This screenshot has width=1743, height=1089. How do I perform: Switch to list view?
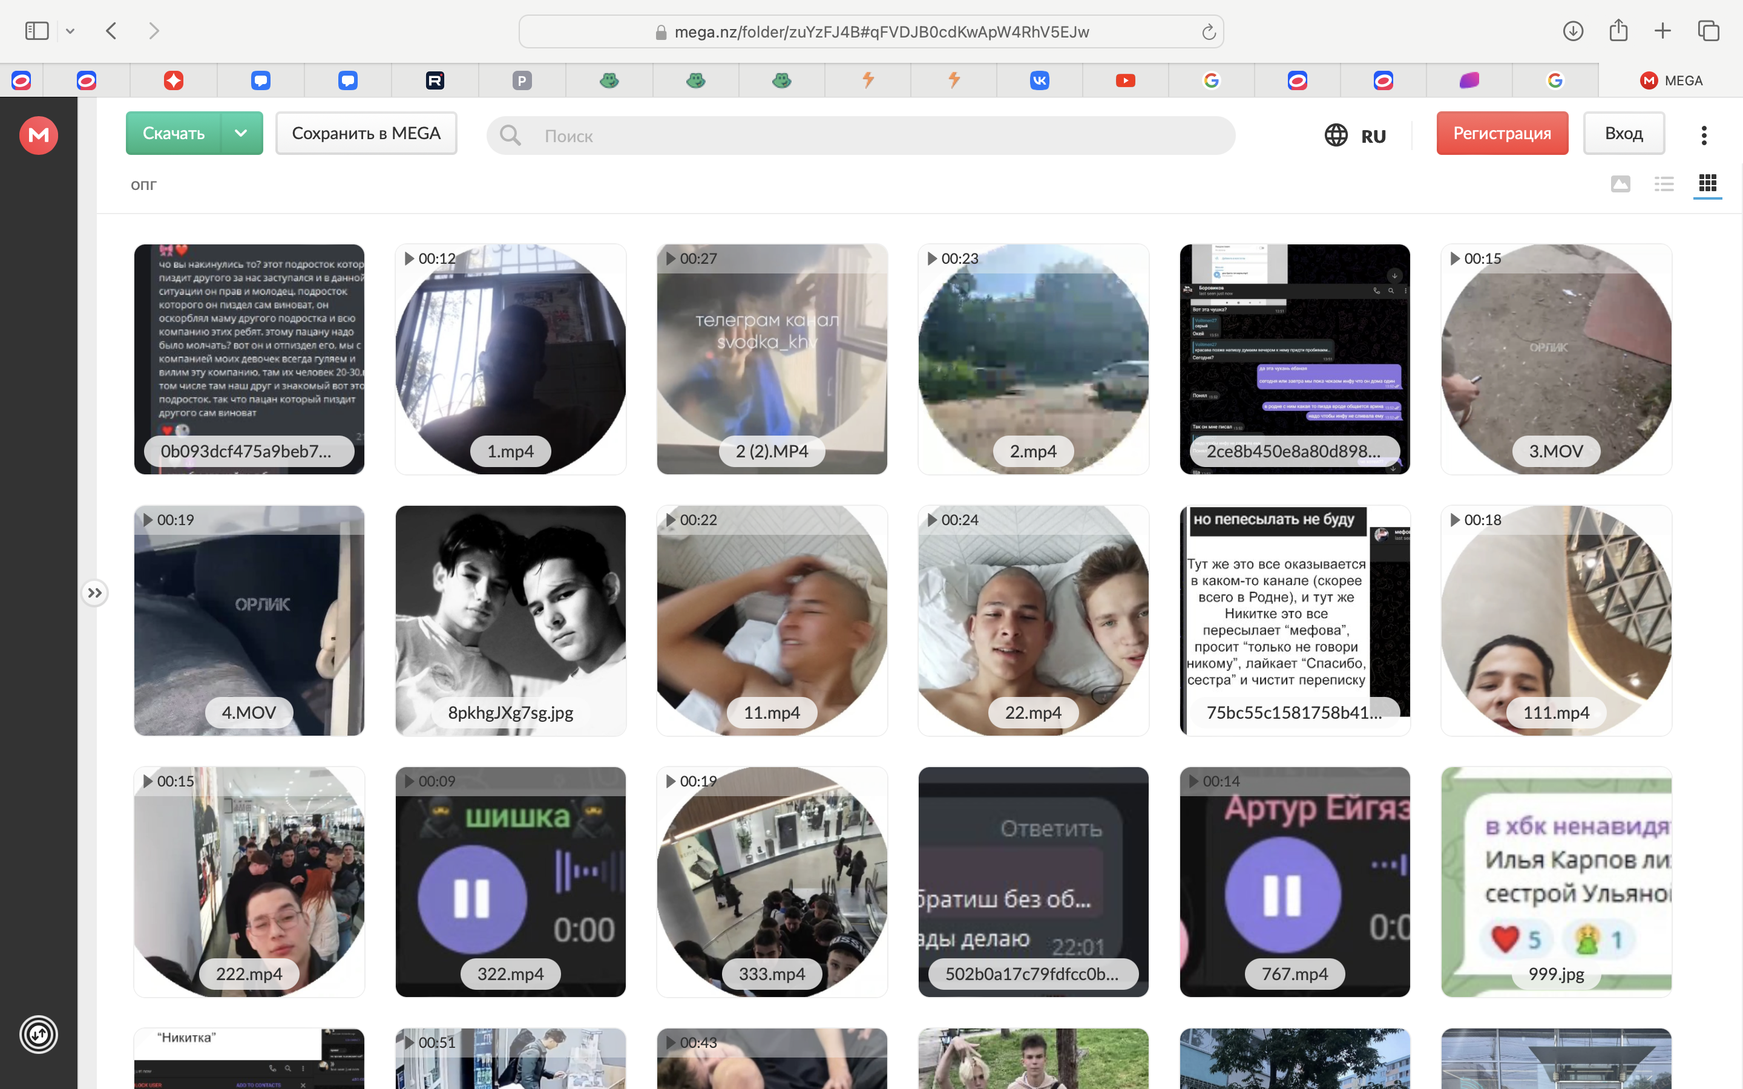(x=1664, y=184)
